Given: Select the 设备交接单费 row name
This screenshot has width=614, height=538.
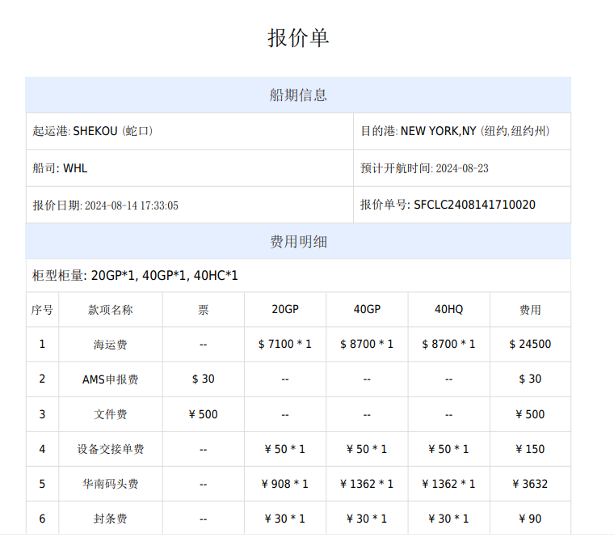Looking at the screenshot, I should (111, 449).
